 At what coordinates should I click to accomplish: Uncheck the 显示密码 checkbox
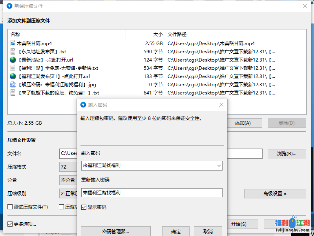(x=84, y=207)
